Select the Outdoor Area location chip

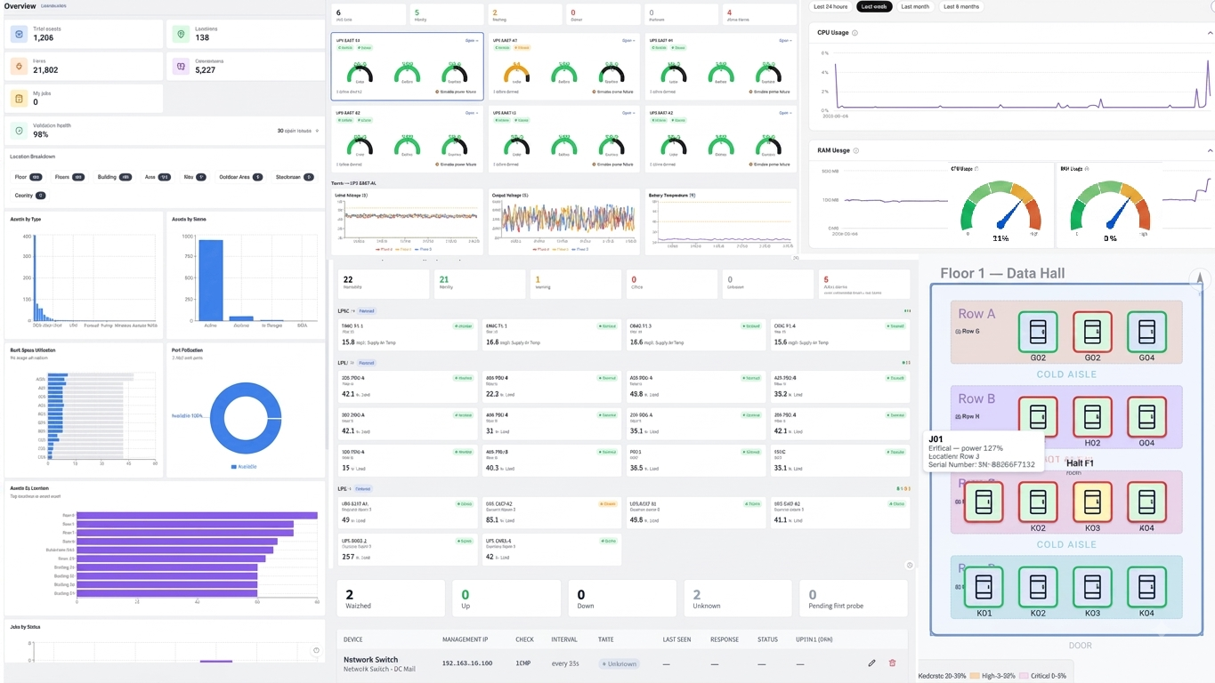pos(240,177)
